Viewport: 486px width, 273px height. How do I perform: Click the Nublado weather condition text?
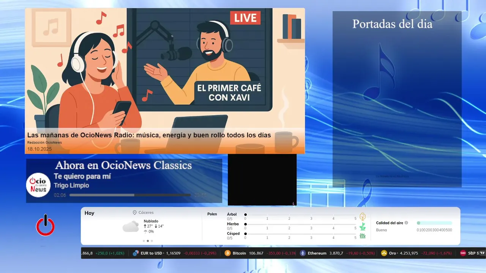pyautogui.click(x=151, y=221)
